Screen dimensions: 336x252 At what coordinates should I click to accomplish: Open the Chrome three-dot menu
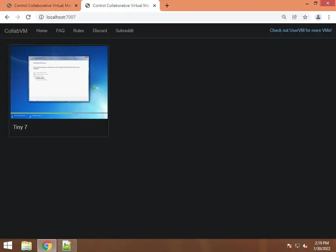(x=329, y=17)
